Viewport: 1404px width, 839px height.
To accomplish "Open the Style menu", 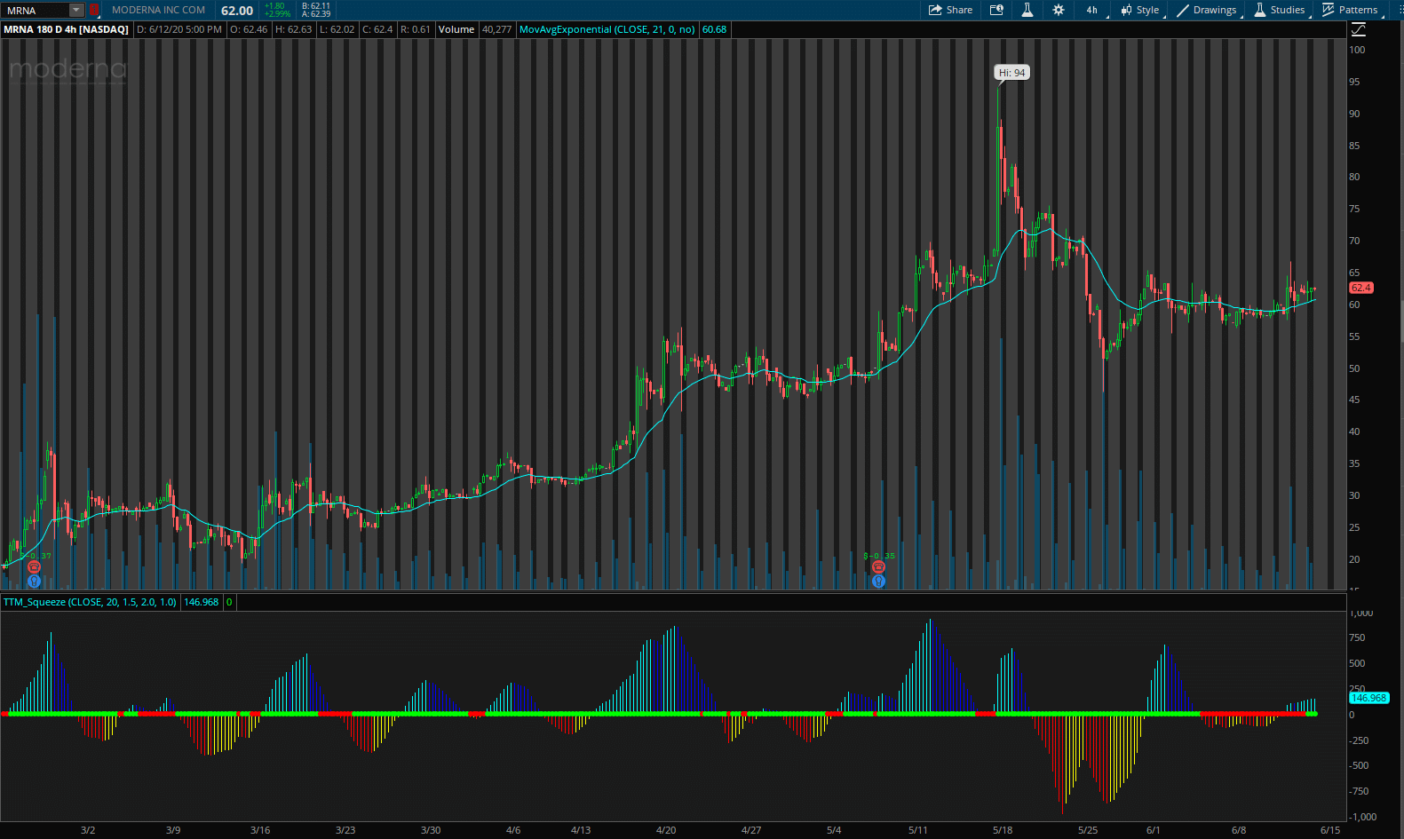I will pyautogui.click(x=1140, y=10).
